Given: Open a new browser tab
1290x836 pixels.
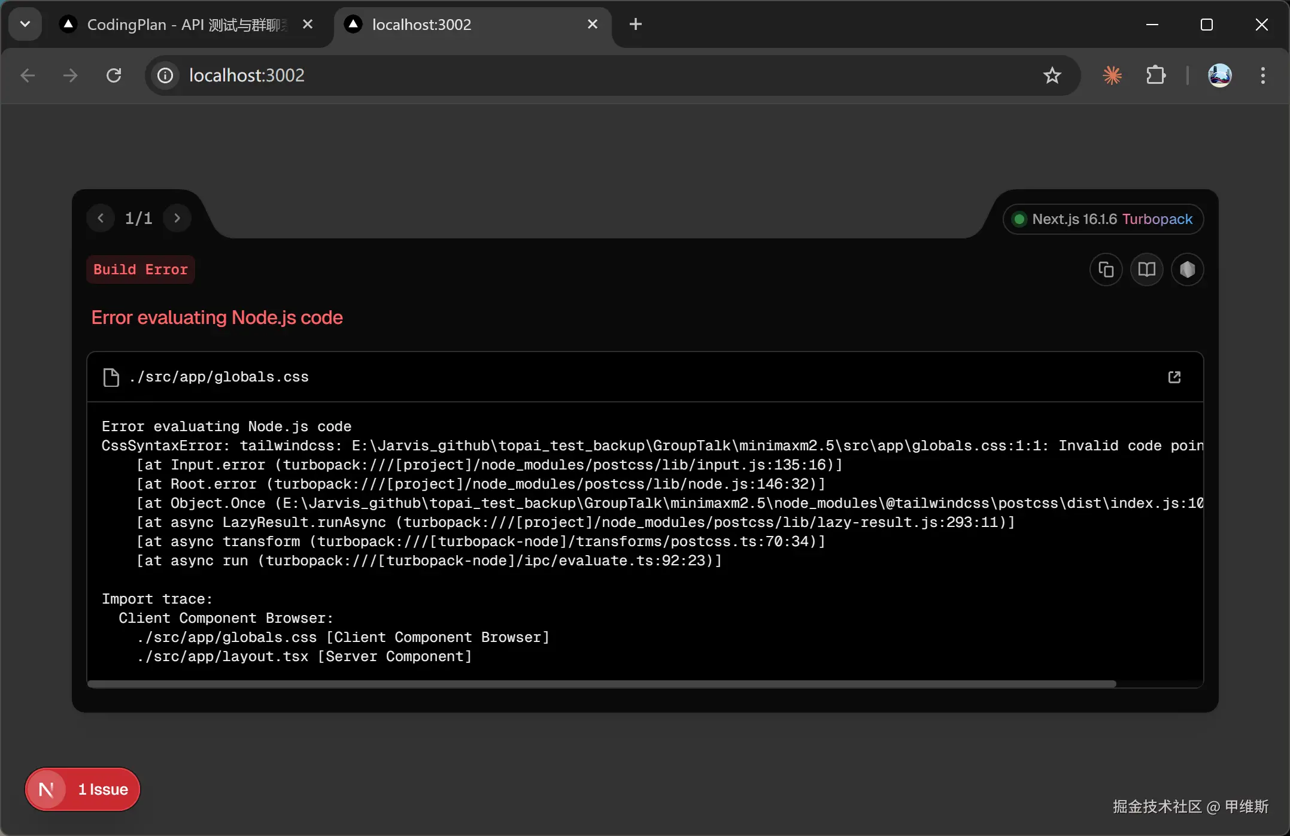Looking at the screenshot, I should 635,24.
